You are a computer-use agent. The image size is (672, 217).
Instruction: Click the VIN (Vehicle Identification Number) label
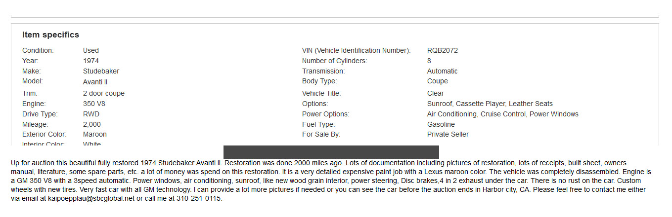click(356, 50)
